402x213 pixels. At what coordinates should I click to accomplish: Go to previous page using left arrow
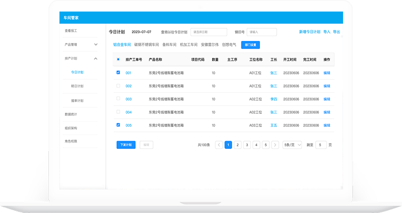pyautogui.click(x=219, y=145)
